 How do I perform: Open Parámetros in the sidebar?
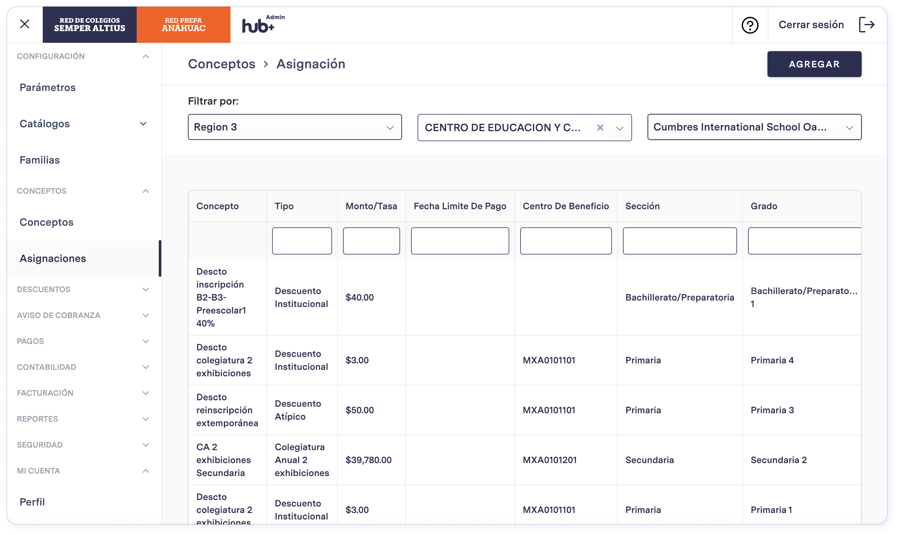pos(48,87)
